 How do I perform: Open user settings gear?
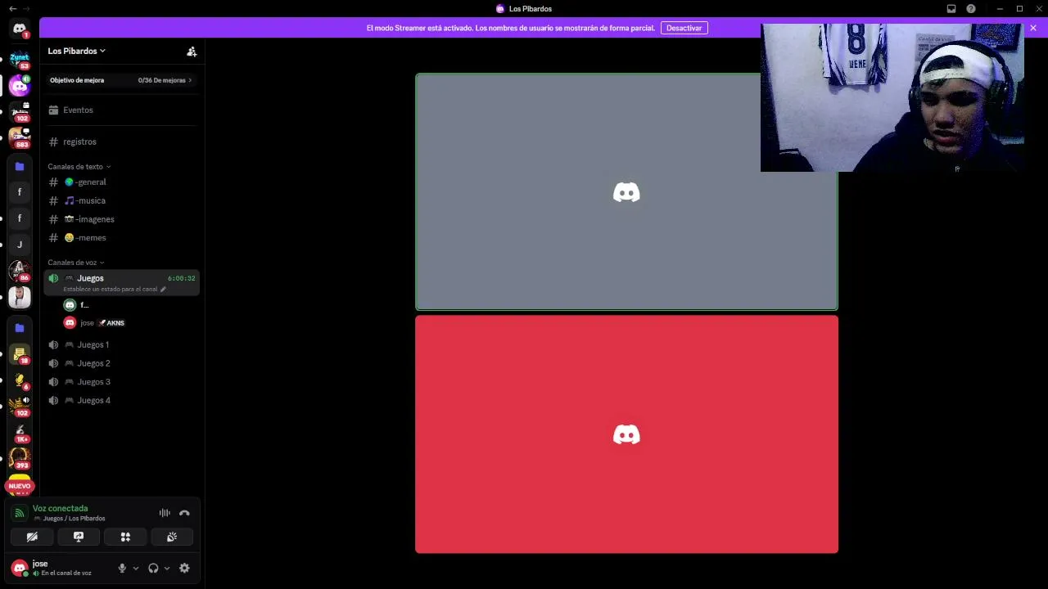point(184,569)
